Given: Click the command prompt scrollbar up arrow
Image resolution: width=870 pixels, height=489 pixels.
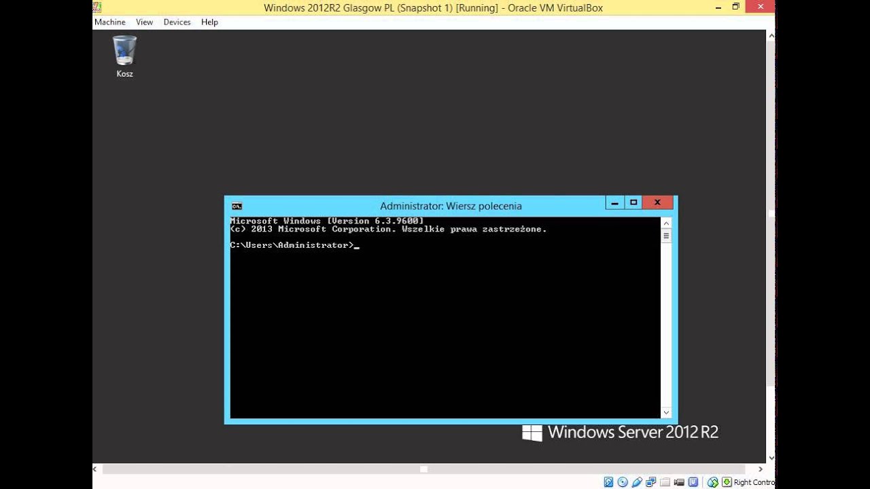Looking at the screenshot, I should 666,223.
